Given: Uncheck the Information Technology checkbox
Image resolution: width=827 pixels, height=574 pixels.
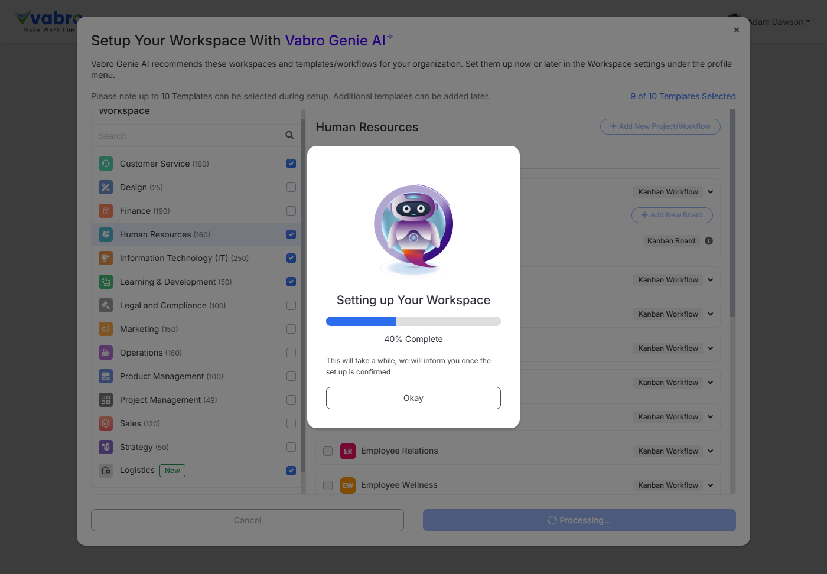Looking at the screenshot, I should tap(291, 258).
